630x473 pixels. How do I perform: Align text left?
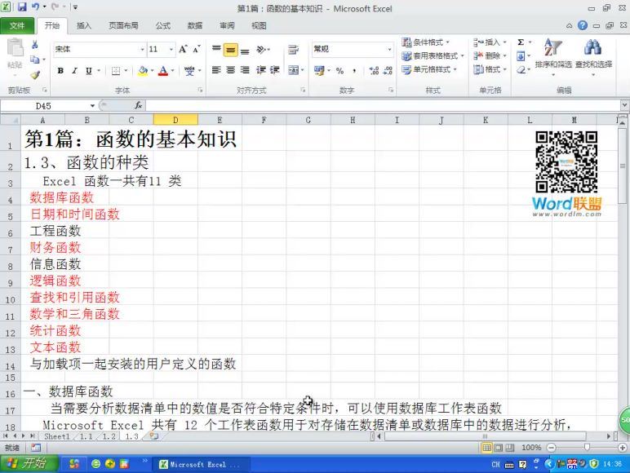click(x=216, y=70)
